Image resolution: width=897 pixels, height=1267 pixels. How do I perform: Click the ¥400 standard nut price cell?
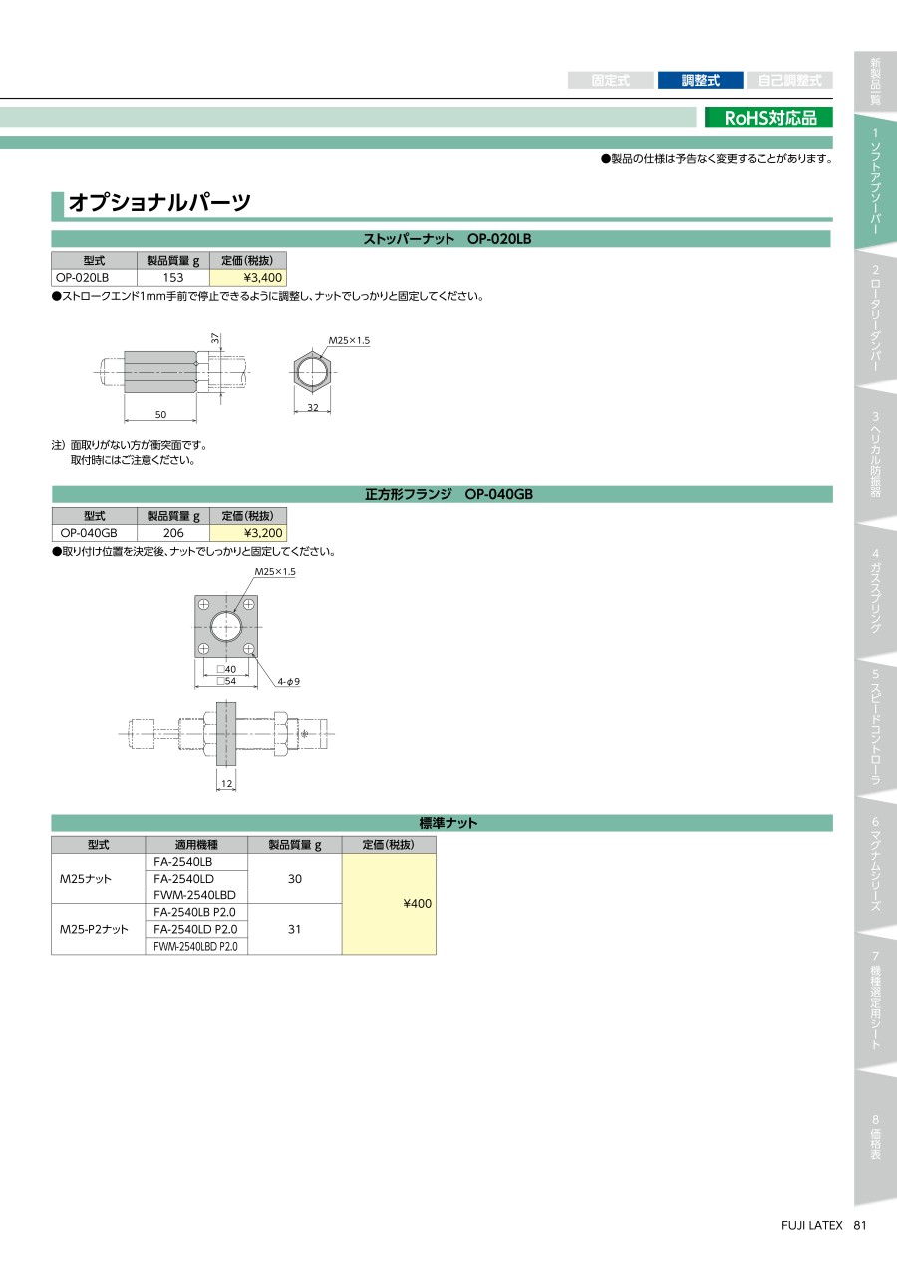[389, 904]
